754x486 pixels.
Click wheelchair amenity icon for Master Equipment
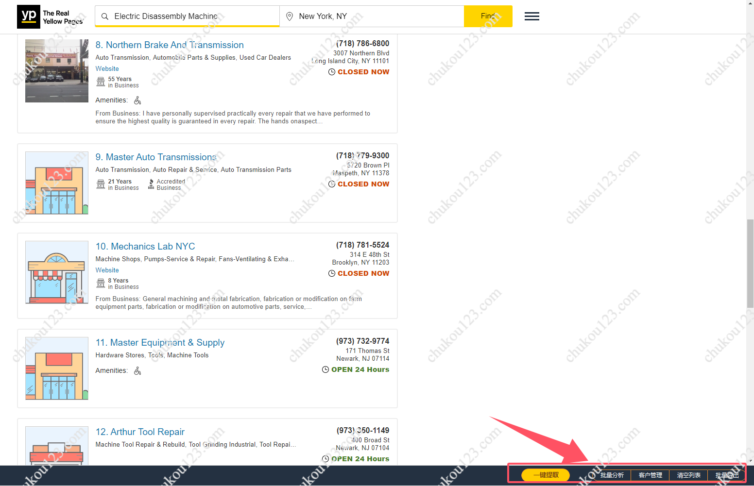tap(137, 371)
